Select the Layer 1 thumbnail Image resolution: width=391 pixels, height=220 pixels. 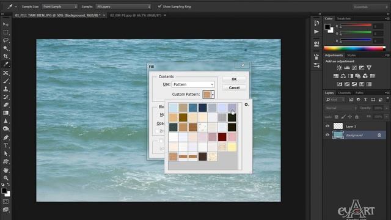tap(338, 127)
